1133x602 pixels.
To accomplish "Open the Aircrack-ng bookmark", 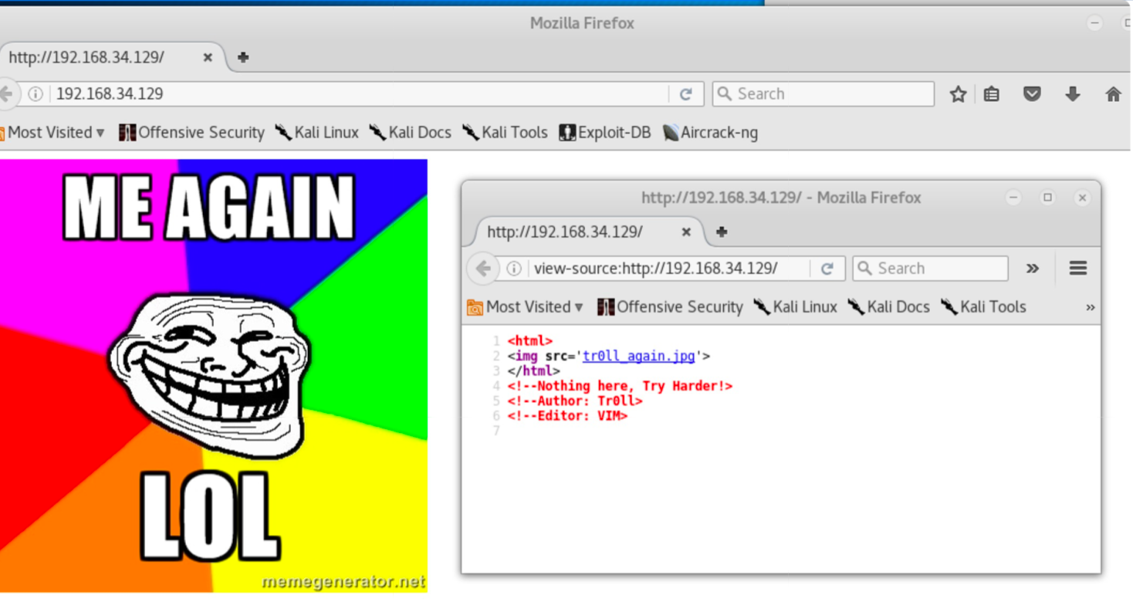I will coord(710,133).
